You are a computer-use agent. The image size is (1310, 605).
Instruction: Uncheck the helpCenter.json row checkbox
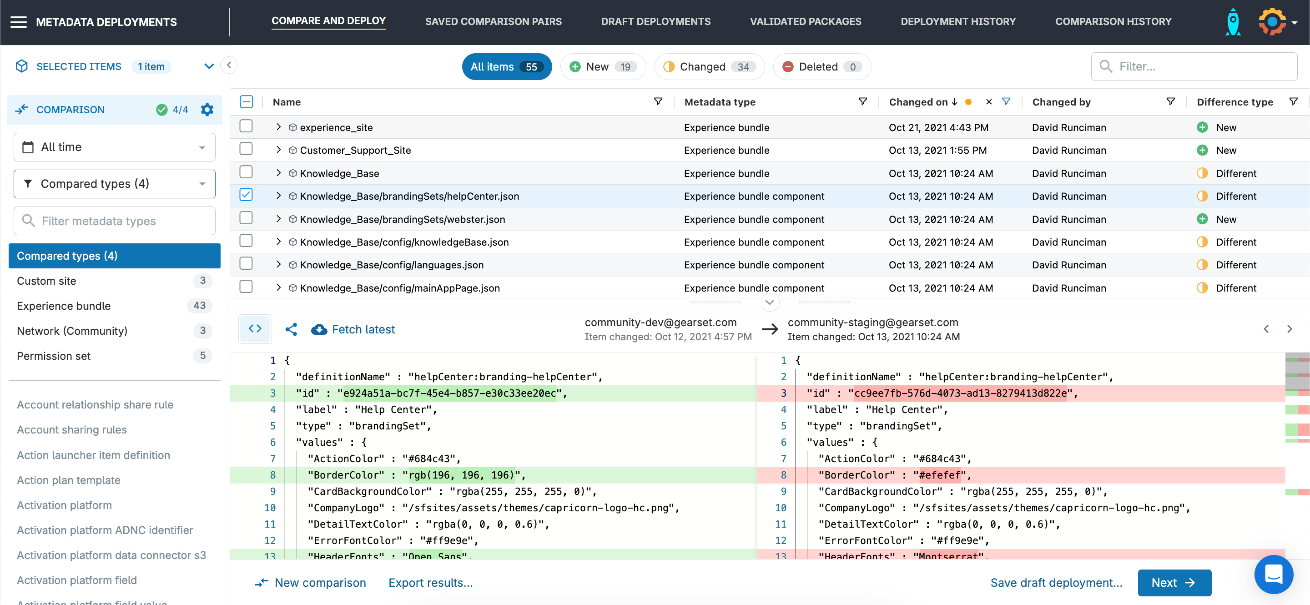pyautogui.click(x=246, y=195)
